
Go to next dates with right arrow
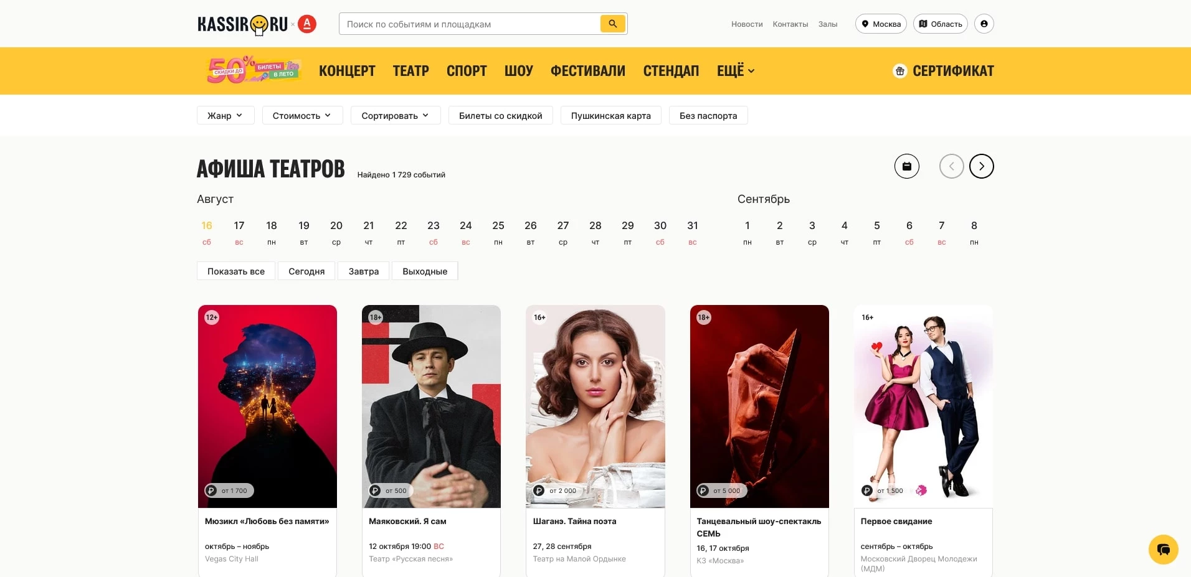(x=981, y=166)
